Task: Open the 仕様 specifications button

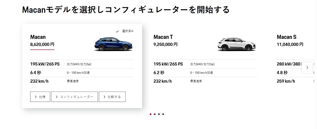Action: click(x=40, y=97)
